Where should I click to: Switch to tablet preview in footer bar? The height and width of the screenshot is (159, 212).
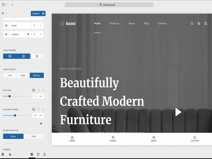[x=38, y=154]
